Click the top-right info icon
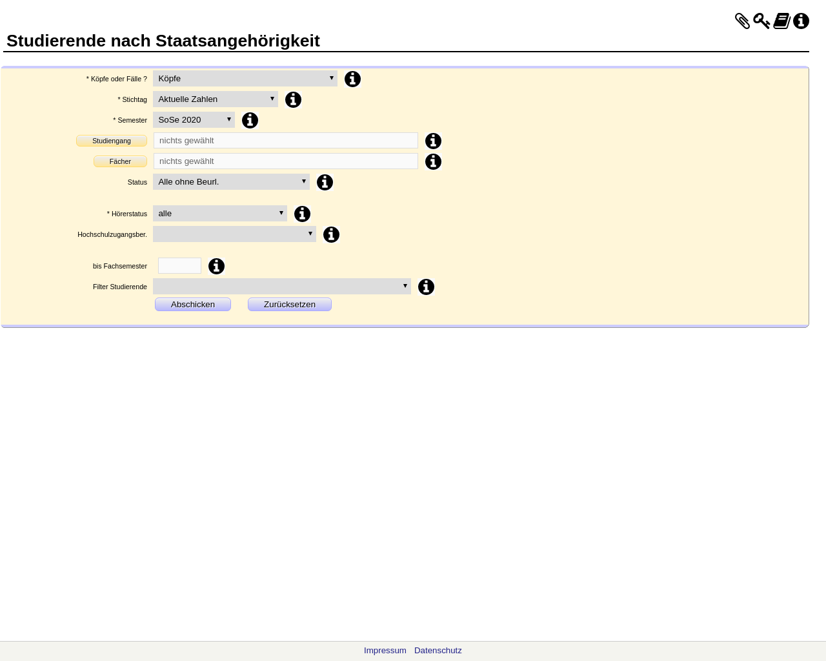826x661 pixels. (801, 21)
